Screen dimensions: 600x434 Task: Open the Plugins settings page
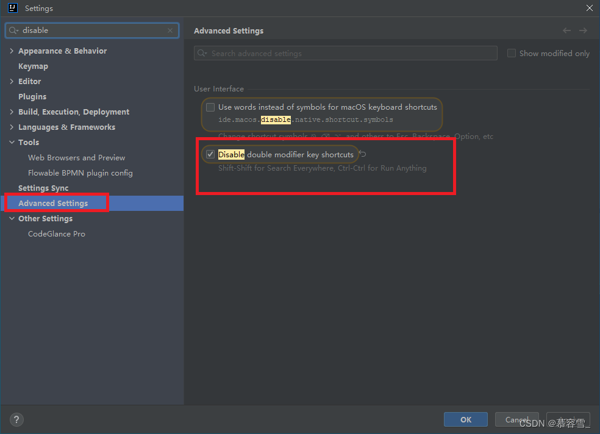pos(32,97)
